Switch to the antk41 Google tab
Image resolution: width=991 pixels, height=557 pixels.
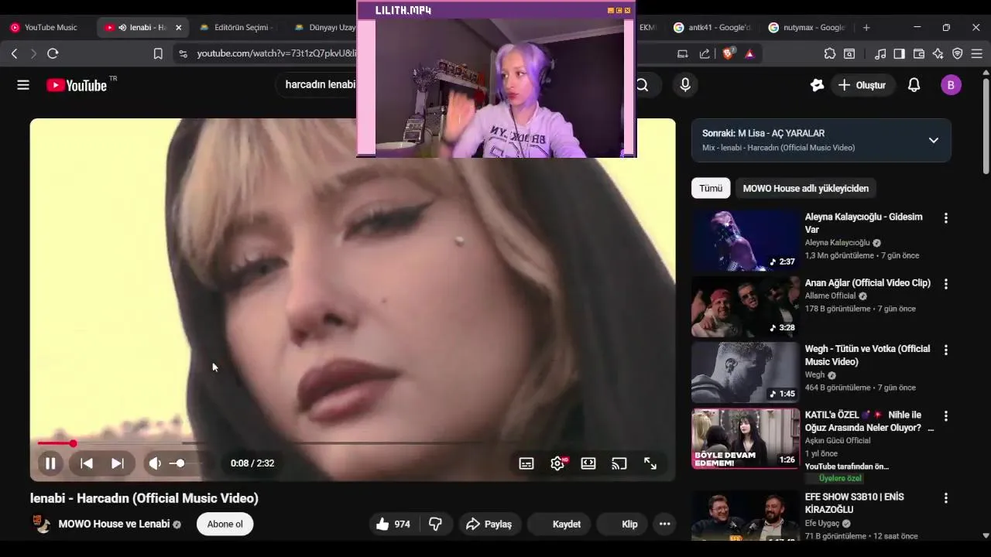coord(712,27)
